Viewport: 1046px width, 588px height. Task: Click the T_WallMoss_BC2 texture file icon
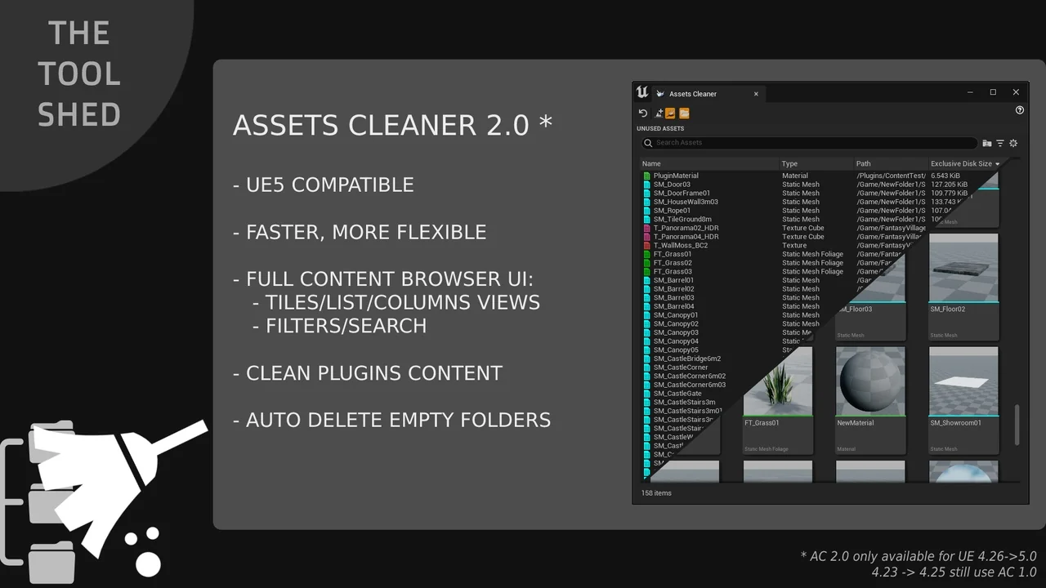tap(646, 246)
